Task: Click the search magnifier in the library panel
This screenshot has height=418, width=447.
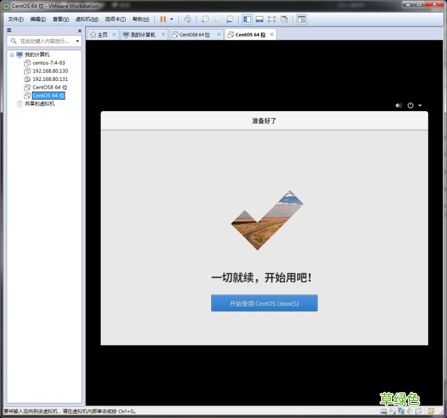Action: point(12,41)
